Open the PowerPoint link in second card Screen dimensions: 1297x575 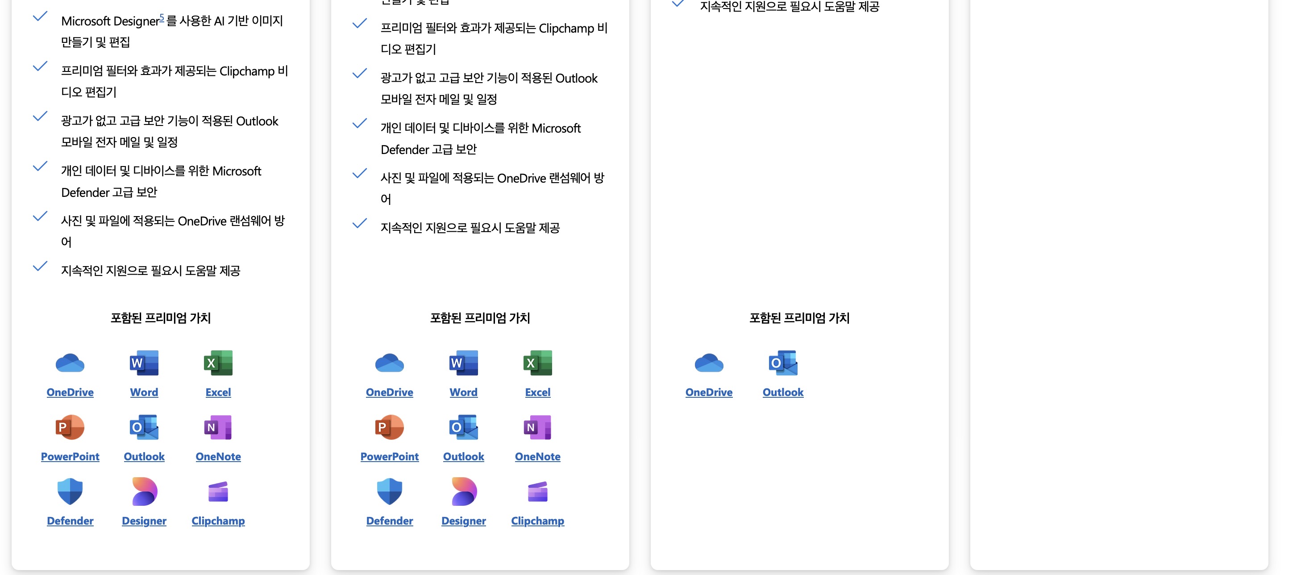(389, 457)
